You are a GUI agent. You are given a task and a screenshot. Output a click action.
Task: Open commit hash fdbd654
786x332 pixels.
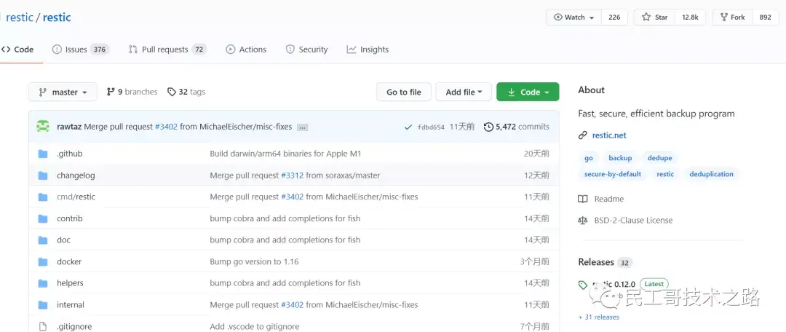pyautogui.click(x=431, y=127)
